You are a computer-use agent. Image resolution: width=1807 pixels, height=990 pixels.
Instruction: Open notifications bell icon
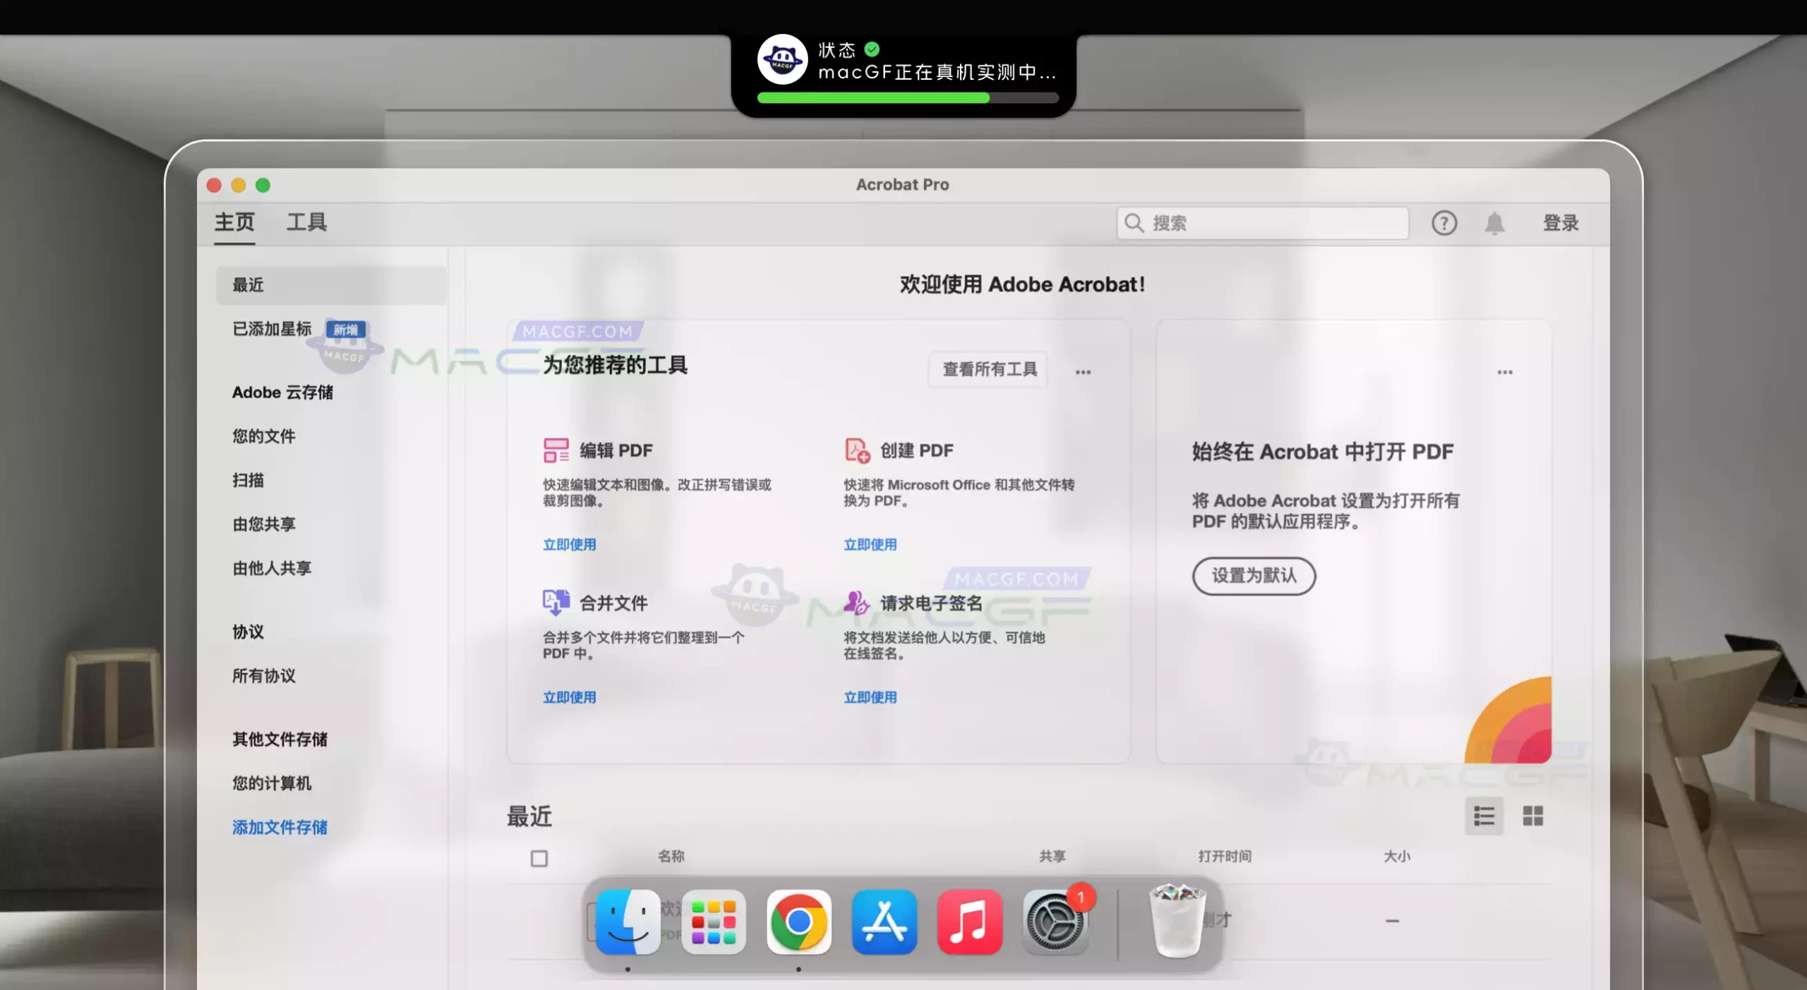pos(1494,223)
